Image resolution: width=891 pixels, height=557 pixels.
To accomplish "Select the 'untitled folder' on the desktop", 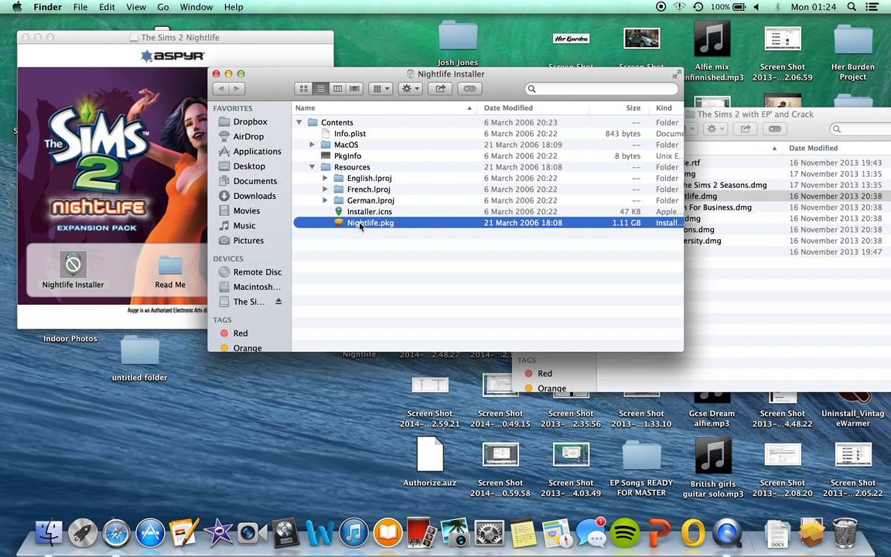I will (x=139, y=359).
